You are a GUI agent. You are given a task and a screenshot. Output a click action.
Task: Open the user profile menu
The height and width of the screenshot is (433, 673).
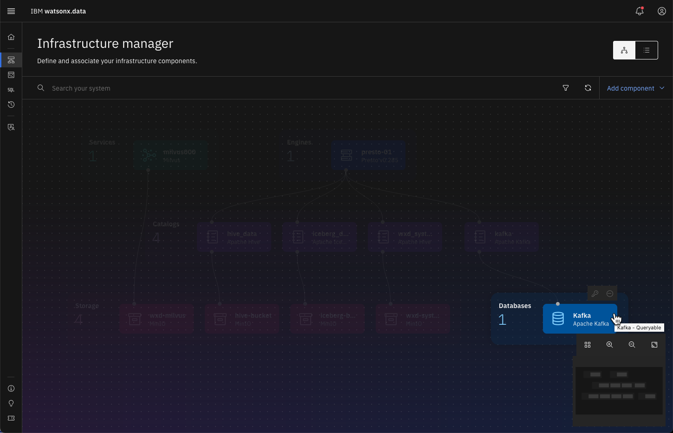662,11
